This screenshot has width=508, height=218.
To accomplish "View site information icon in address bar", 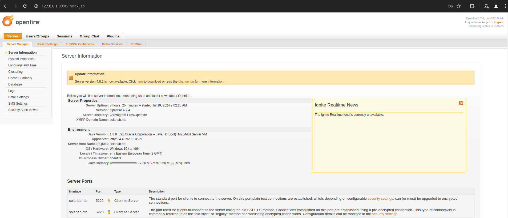I will [x=36, y=6].
